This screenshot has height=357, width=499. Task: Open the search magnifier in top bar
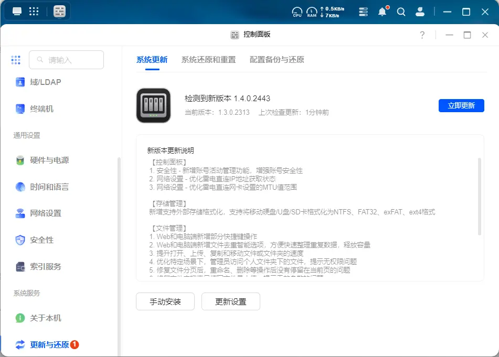point(401,12)
